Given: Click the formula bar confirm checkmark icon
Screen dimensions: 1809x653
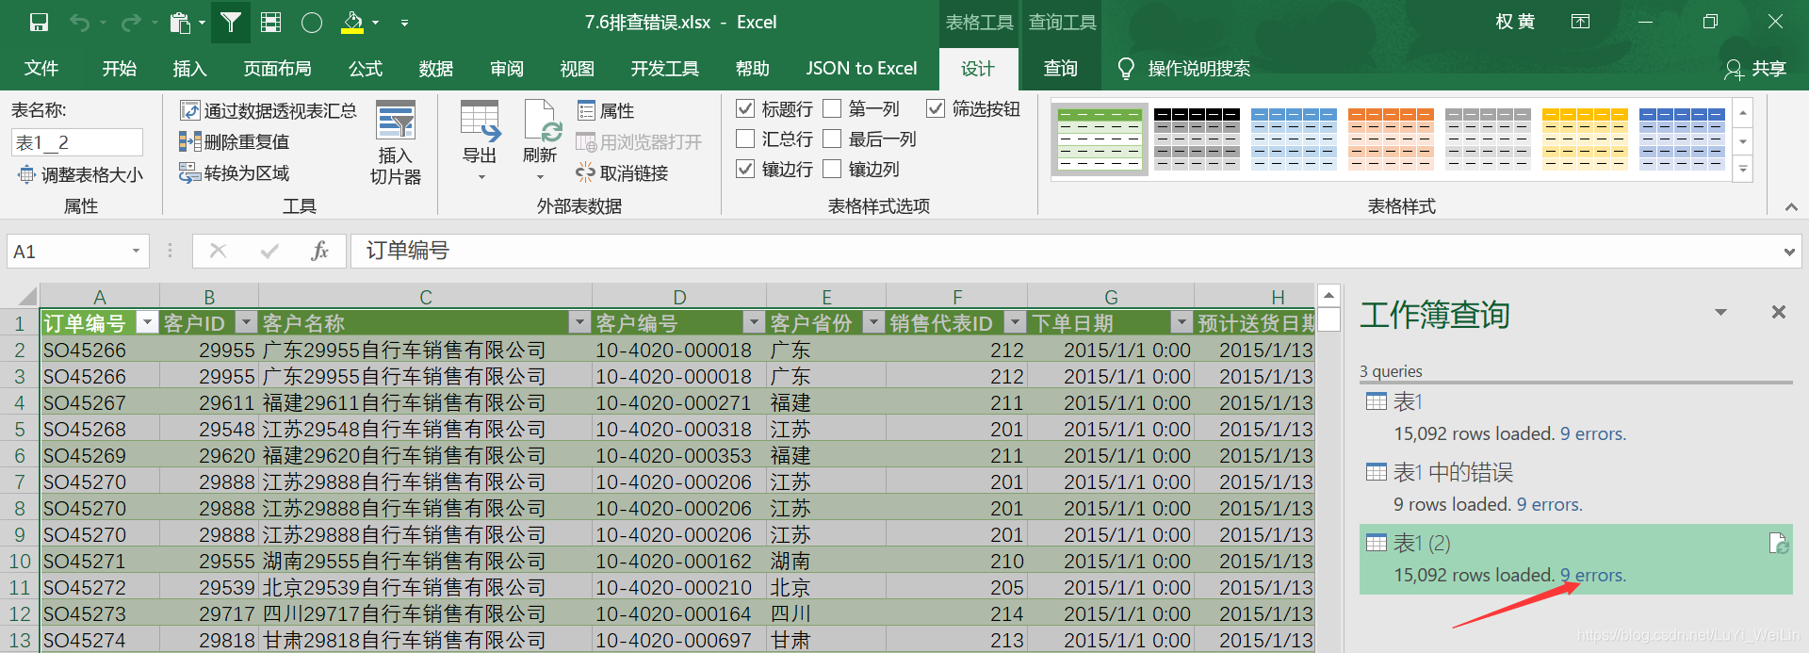Looking at the screenshot, I should click(x=269, y=251).
